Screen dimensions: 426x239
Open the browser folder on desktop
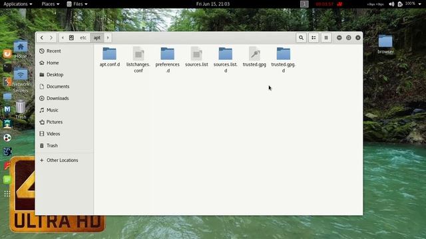pos(385,44)
